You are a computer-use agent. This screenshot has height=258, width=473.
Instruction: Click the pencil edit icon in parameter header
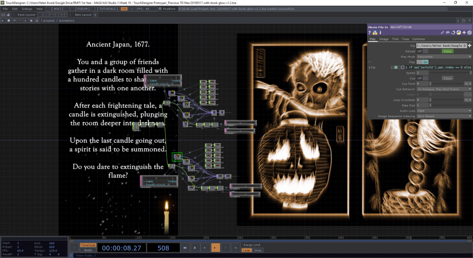click(x=442, y=33)
